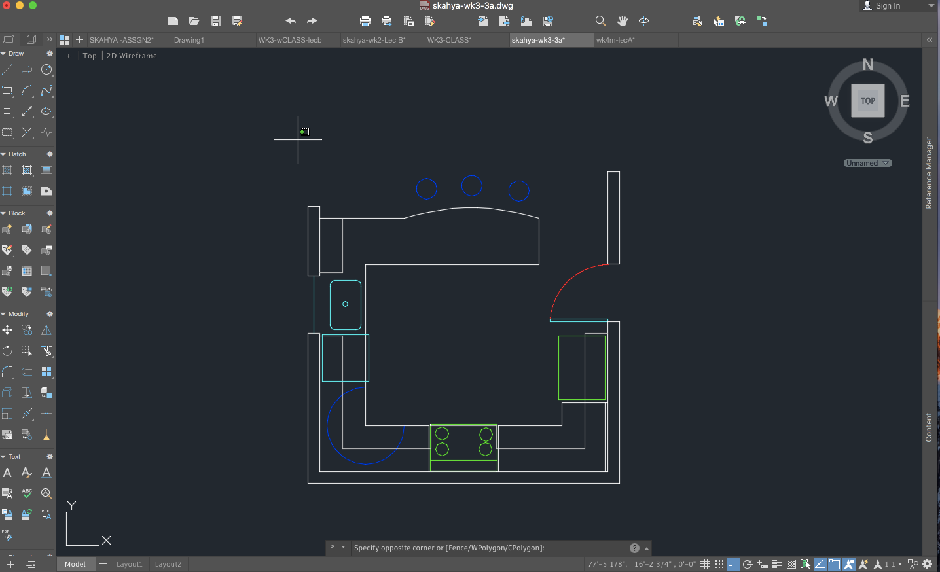Screen dimensions: 940x572
Task: Select the Circle tool
Action: point(46,70)
